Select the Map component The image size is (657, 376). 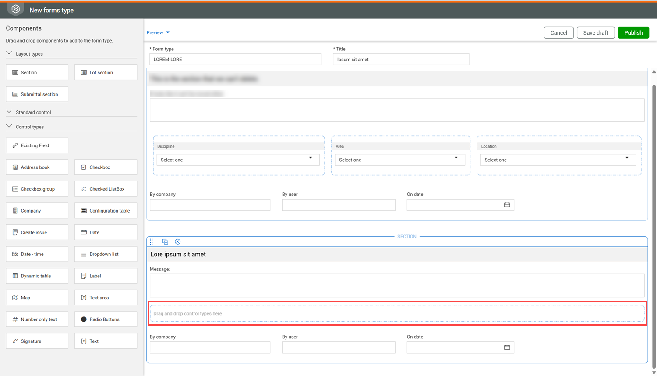[x=37, y=298]
